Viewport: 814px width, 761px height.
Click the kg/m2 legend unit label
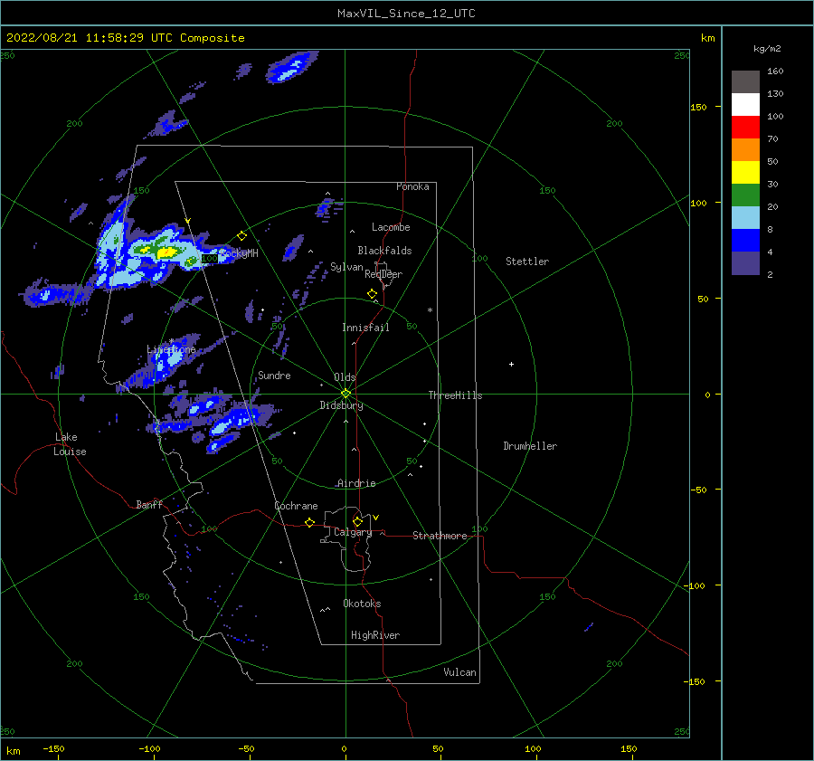(767, 49)
